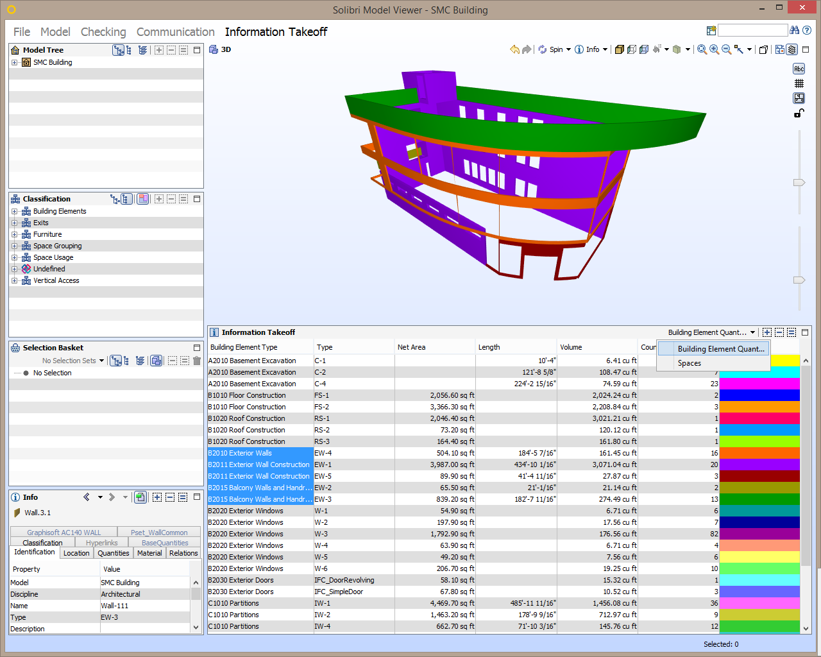Enable selection basket grouping toggle

click(x=156, y=361)
